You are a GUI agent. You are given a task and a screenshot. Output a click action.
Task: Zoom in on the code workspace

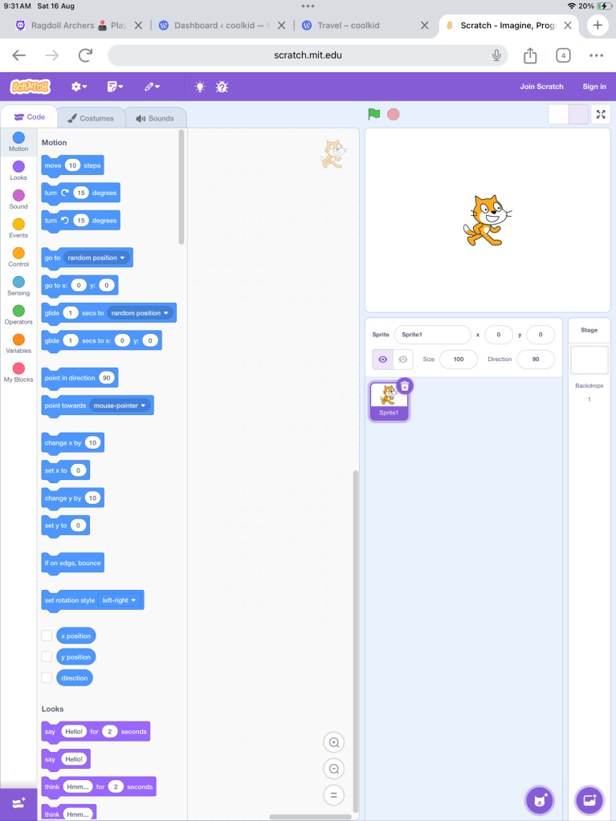[x=334, y=742]
